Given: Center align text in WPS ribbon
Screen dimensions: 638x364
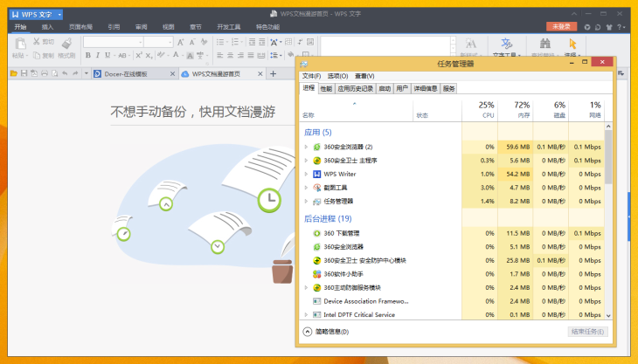Looking at the screenshot, I should pos(231,55).
